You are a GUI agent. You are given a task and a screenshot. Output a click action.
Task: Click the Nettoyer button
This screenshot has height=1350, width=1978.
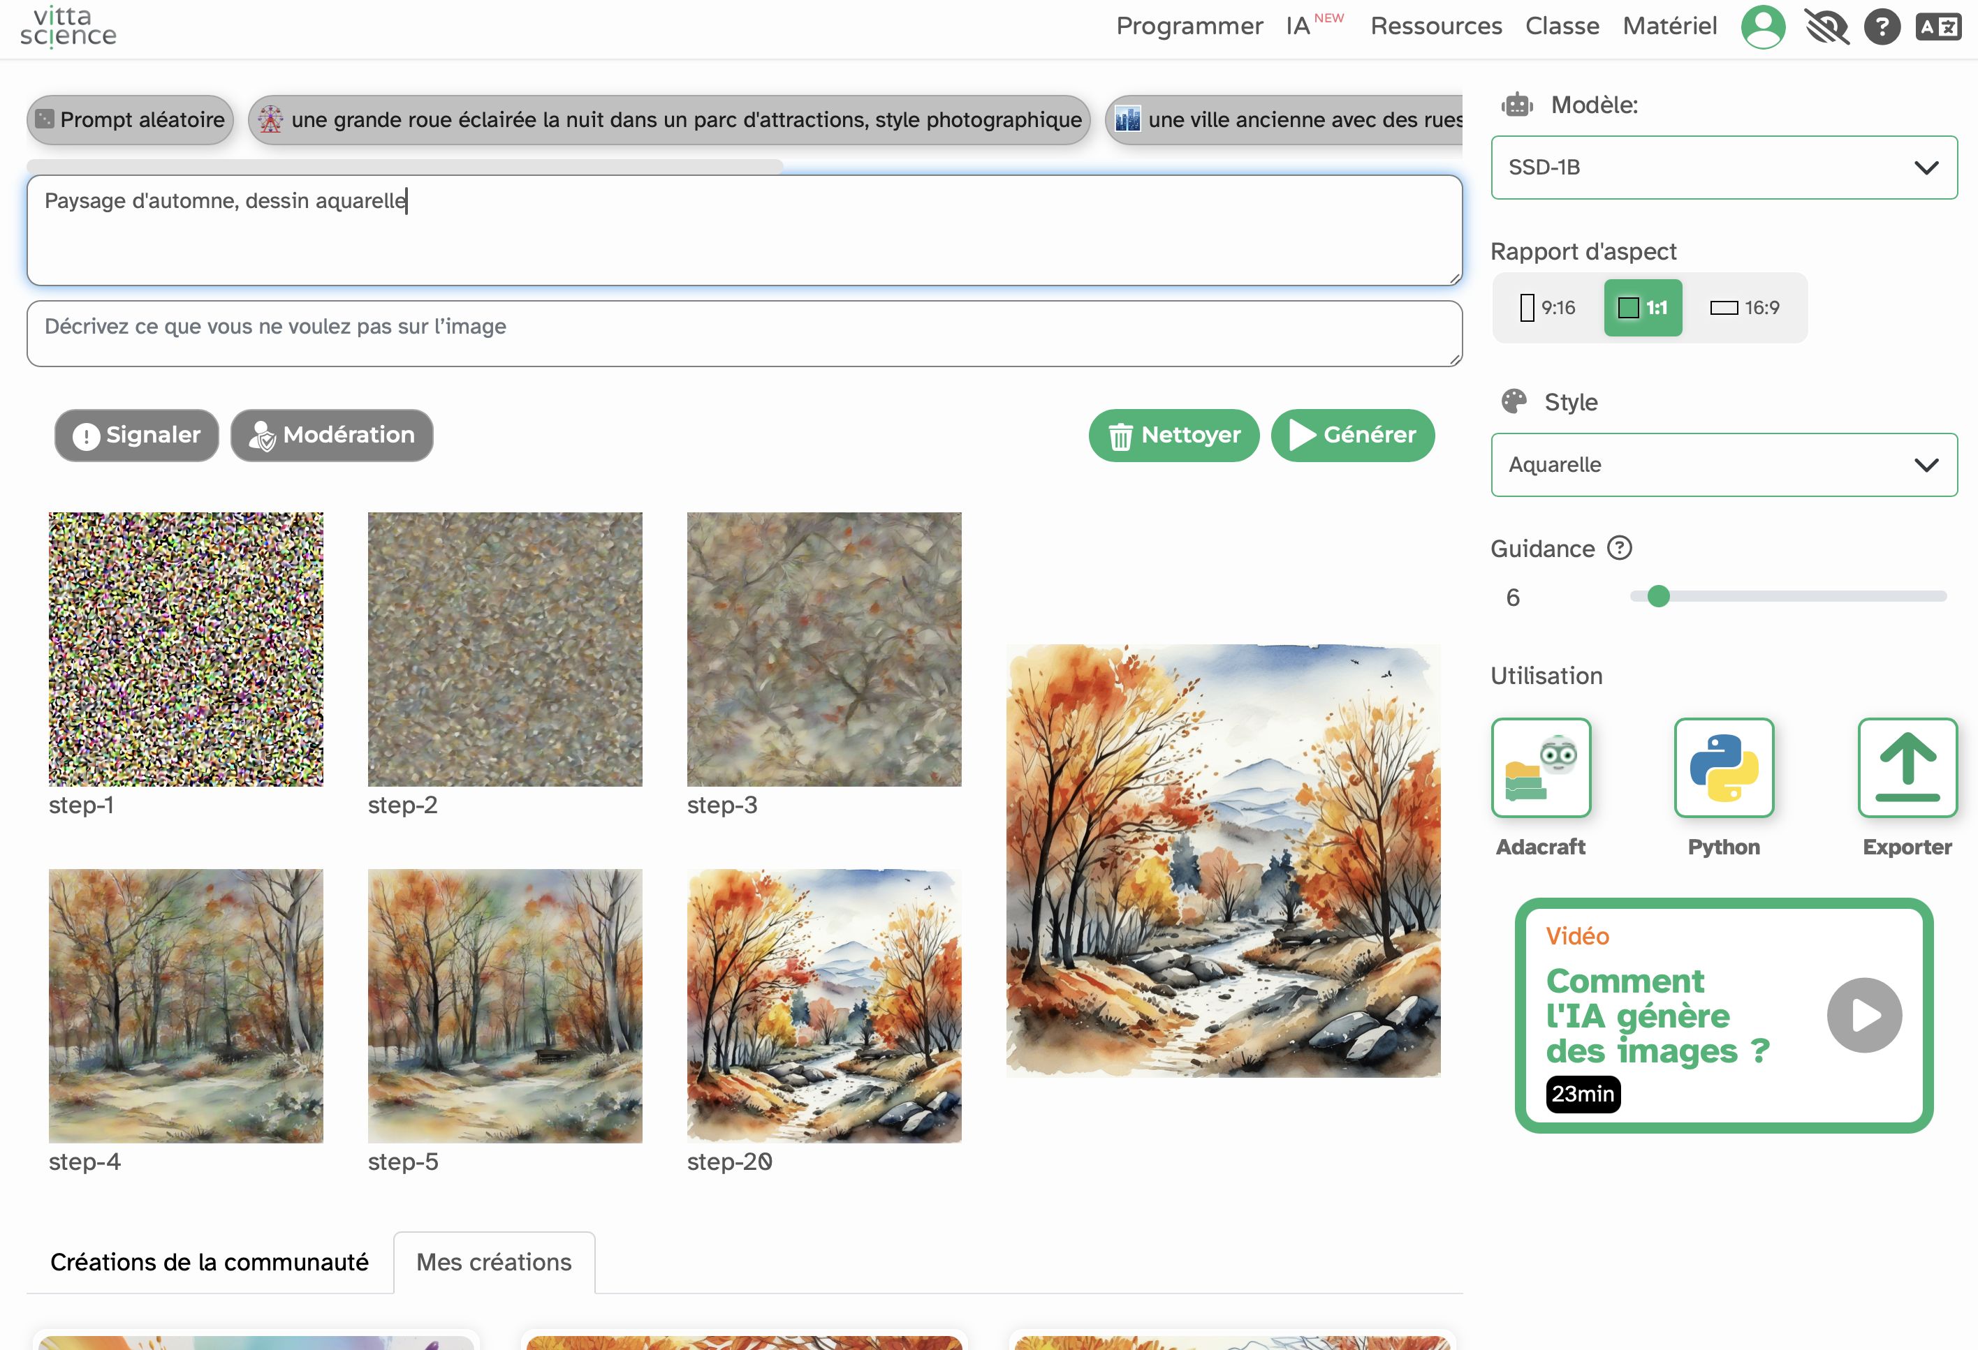(1173, 436)
